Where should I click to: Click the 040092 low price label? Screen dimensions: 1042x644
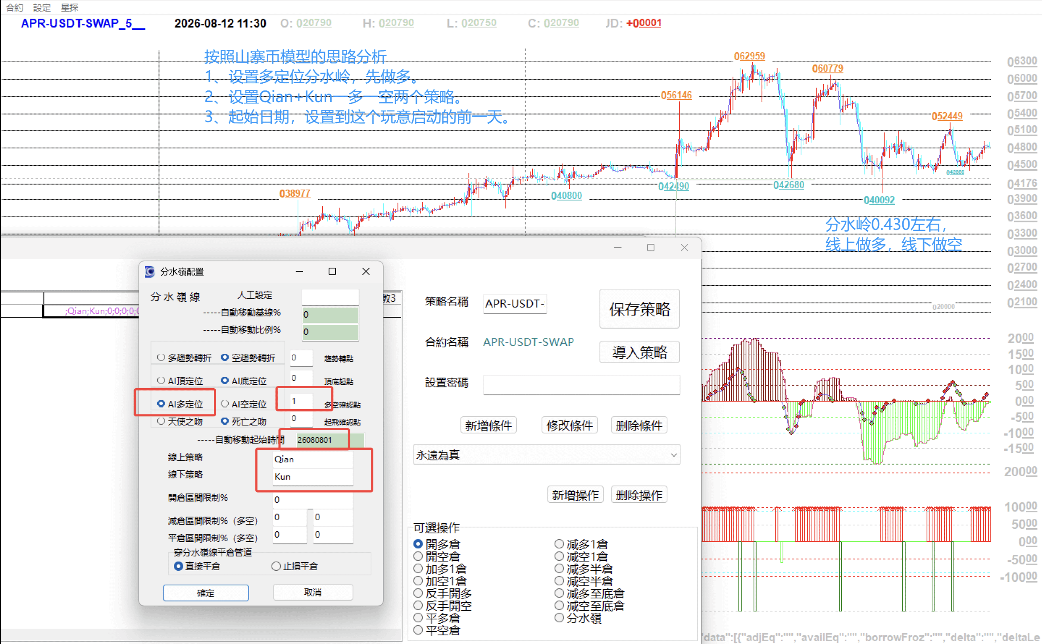tap(879, 200)
